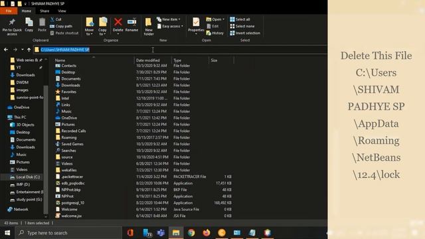Click Select all
425x239 pixels.
(x=240, y=19)
